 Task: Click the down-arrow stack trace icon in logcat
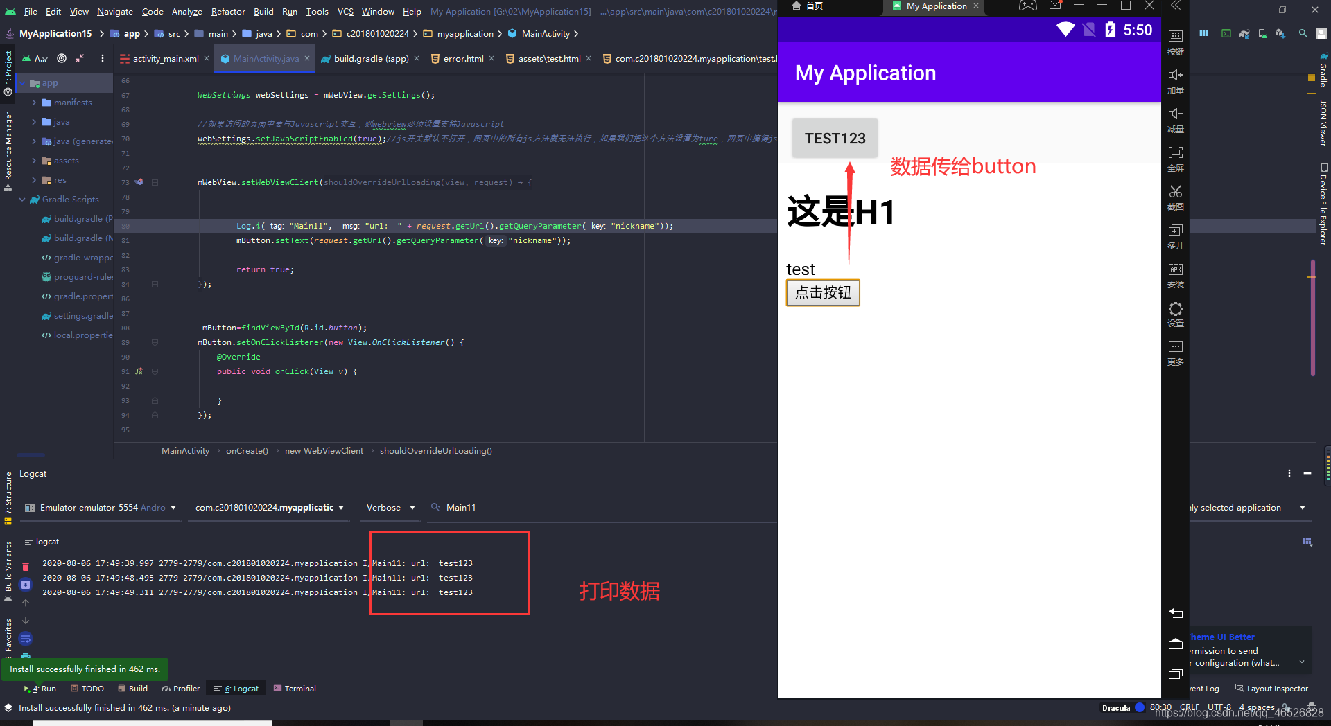pyautogui.click(x=26, y=621)
